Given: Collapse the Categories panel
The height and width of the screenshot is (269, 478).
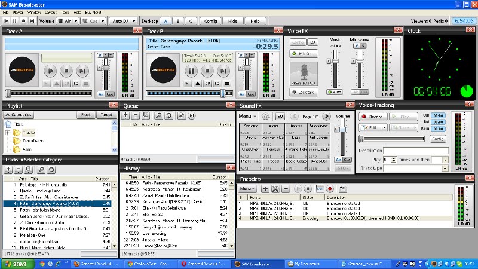Looking at the screenshot, I should pos(19,115).
